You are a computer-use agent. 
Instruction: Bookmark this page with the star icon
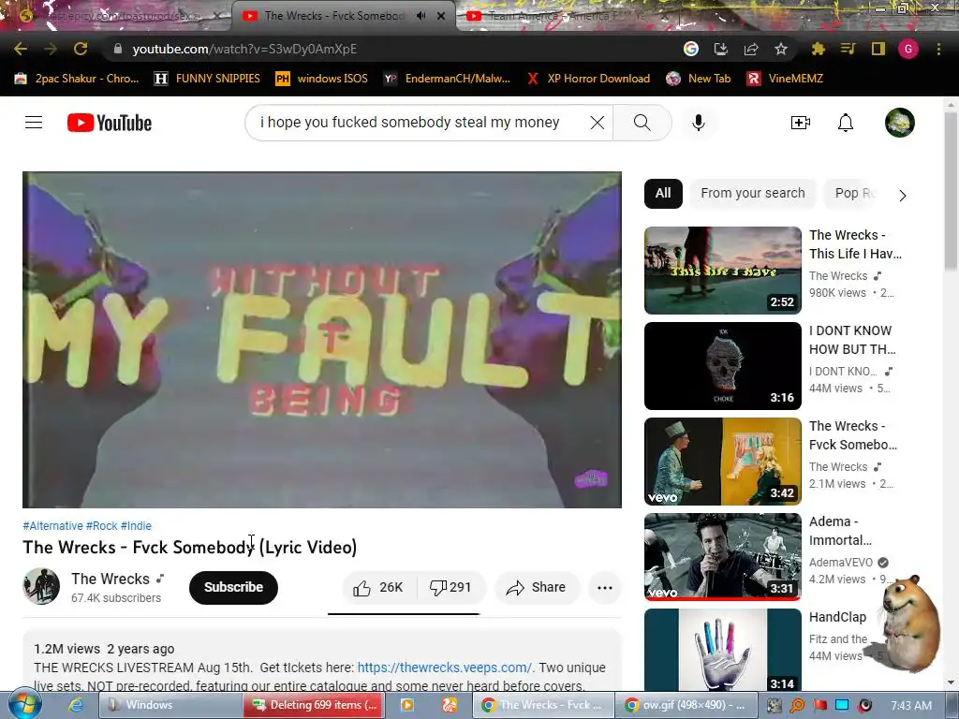click(781, 49)
